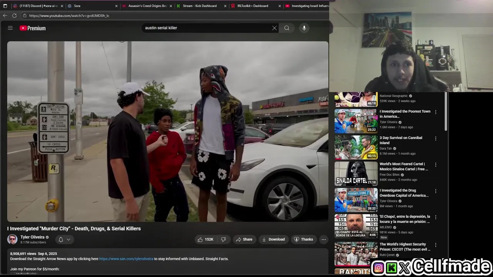Start voice search with the microphone
The image size is (493, 277).
pos(304,28)
